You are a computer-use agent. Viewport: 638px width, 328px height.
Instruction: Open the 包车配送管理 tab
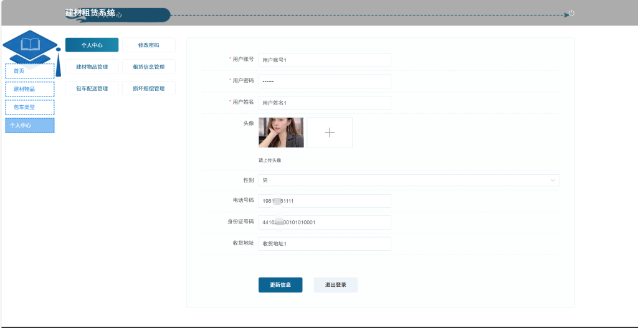[x=92, y=88]
